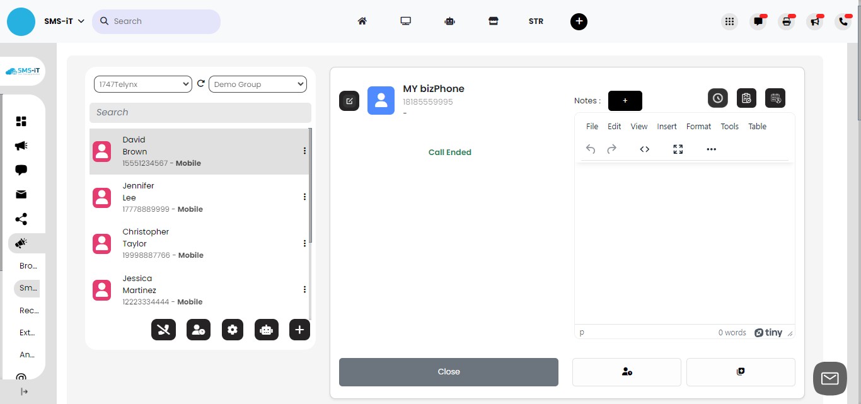Click the source code icon in the notes editor

click(644, 149)
